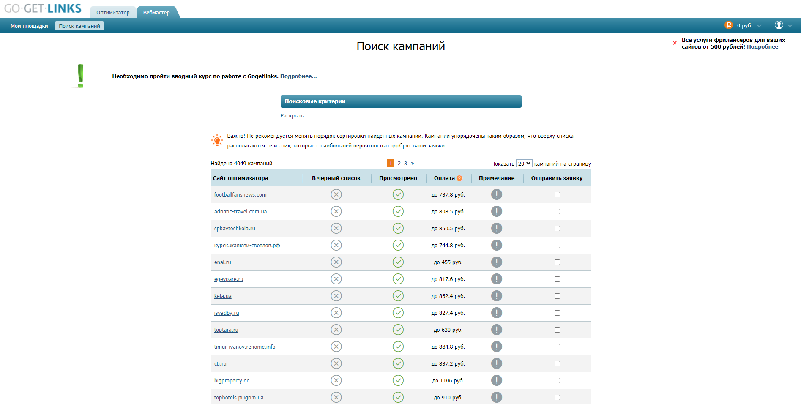Open note exclamation icon for enal.ru
Viewport: 801px width, 404px height.
tap(497, 262)
